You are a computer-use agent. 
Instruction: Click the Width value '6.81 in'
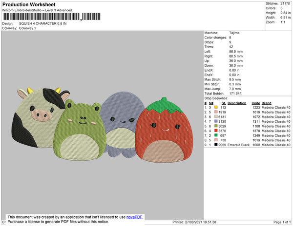(285, 18)
